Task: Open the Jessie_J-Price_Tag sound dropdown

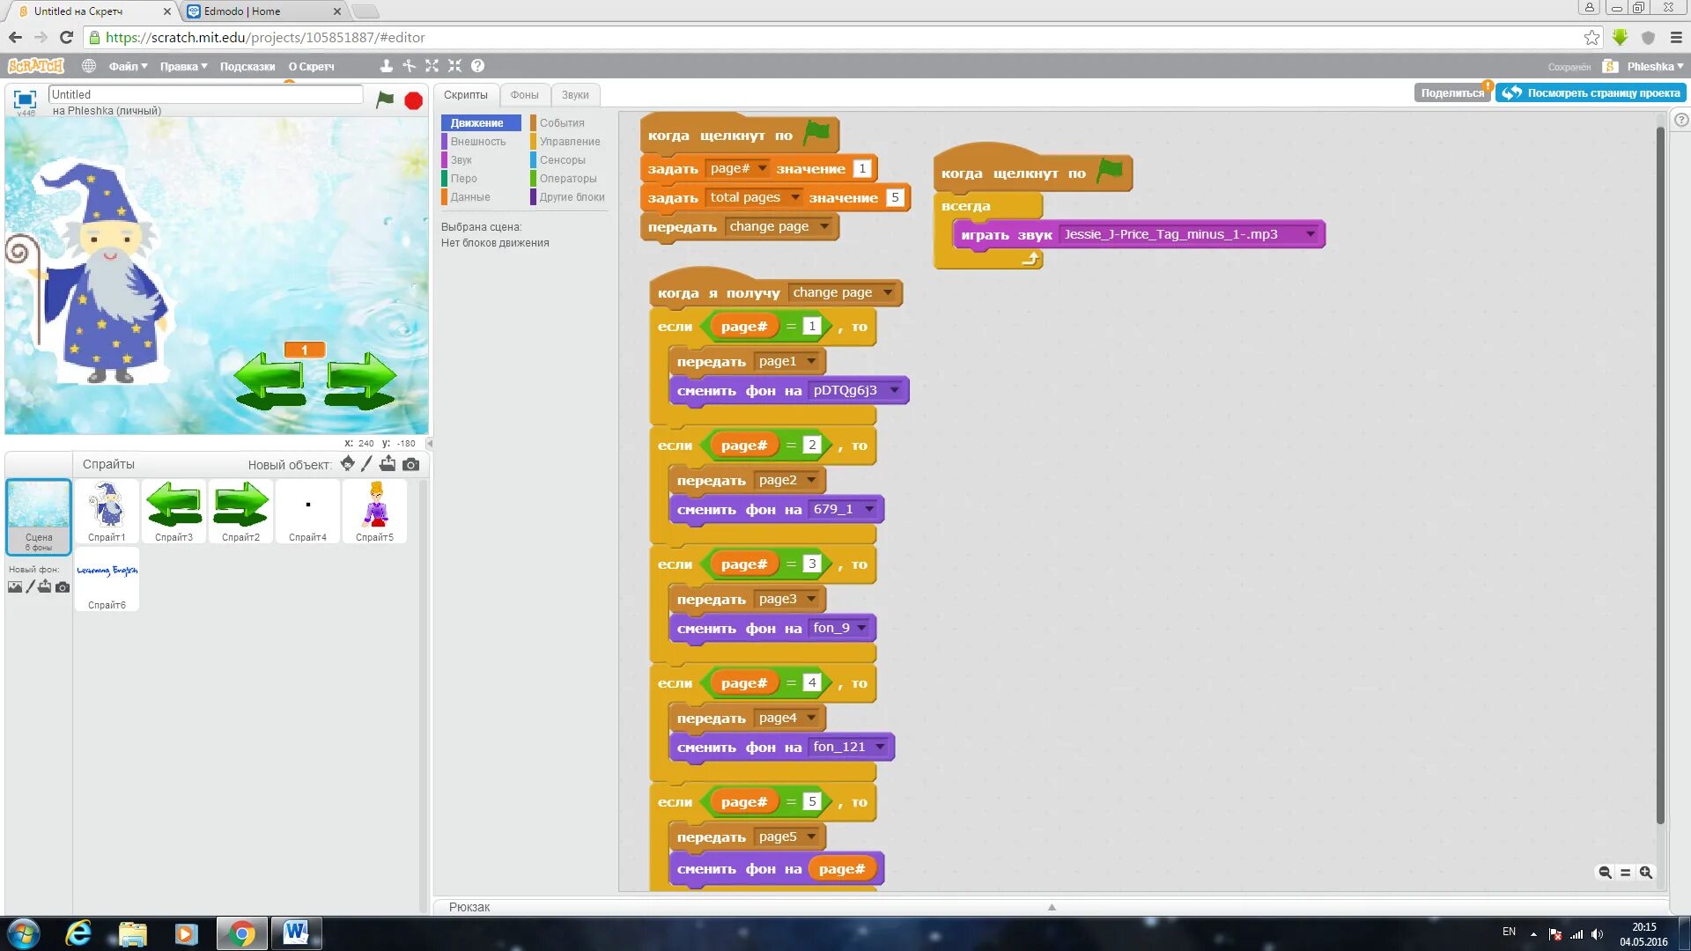Action: [1311, 234]
